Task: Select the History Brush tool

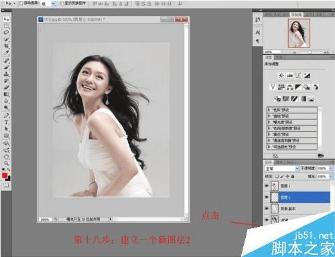Action: click(6, 81)
